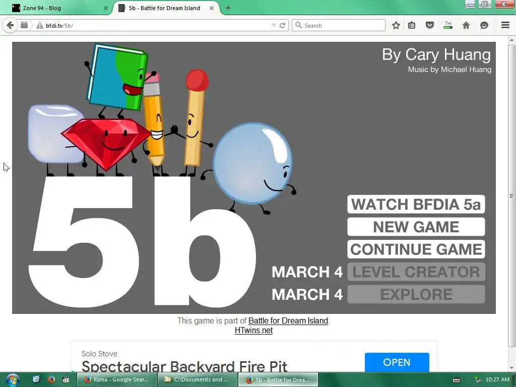Image resolution: width=516 pixels, height=387 pixels.
Task: Click the 'By Cary Huang' credit text
Action: point(436,54)
